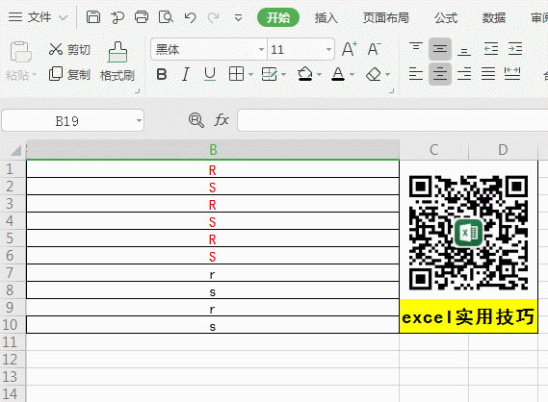Open the font name dropdown (黑体)
Screen dimensions: 548x402
click(261, 50)
